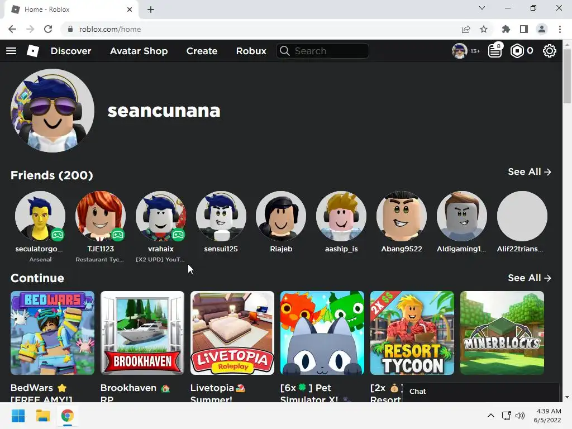This screenshot has height=429, width=572.
Task: See All friends link
Action: [530, 172]
